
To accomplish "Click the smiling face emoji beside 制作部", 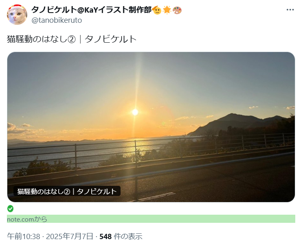I will point(157,10).
